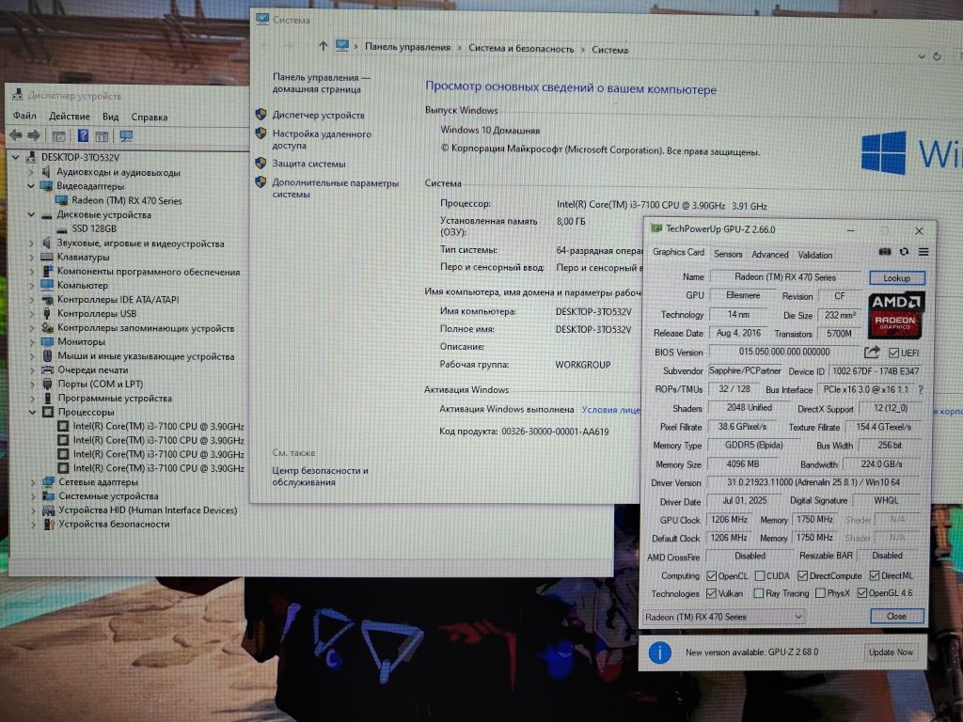Open Центр безопасности и обслуживания link
The height and width of the screenshot is (722, 963).
point(320,476)
